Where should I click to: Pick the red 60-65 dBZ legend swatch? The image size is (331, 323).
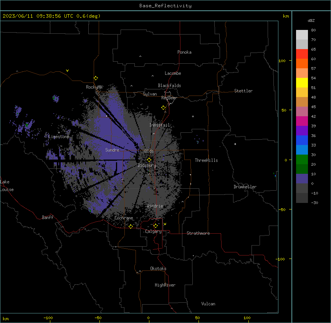302,54
